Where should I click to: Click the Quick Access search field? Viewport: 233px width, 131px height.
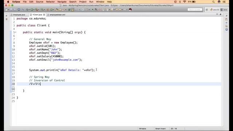pos(195,9)
